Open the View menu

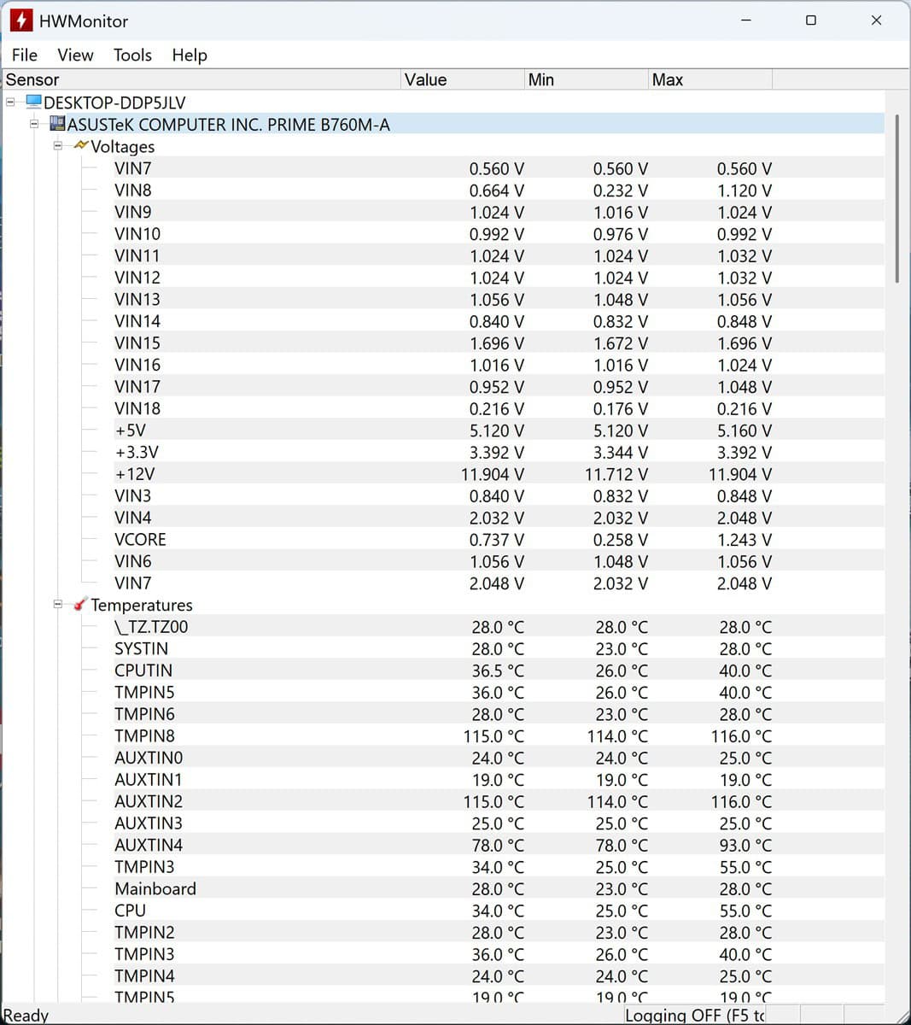point(75,55)
